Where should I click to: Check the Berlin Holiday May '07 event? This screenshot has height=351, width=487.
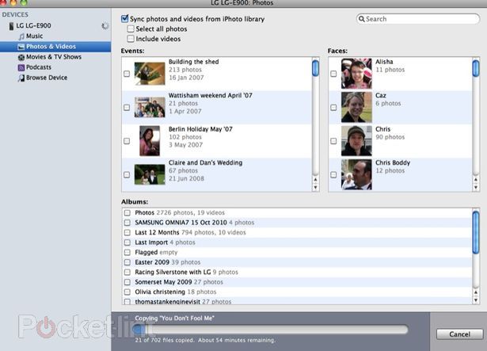[x=127, y=141]
